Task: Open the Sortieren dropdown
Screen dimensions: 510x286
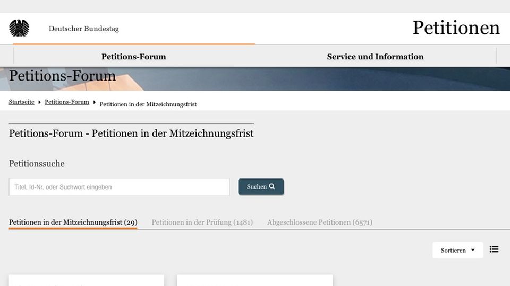Action: tap(457, 251)
